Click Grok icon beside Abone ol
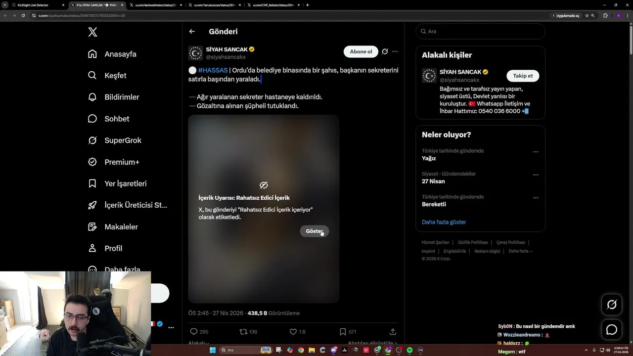The height and width of the screenshot is (356, 633). [x=385, y=51]
